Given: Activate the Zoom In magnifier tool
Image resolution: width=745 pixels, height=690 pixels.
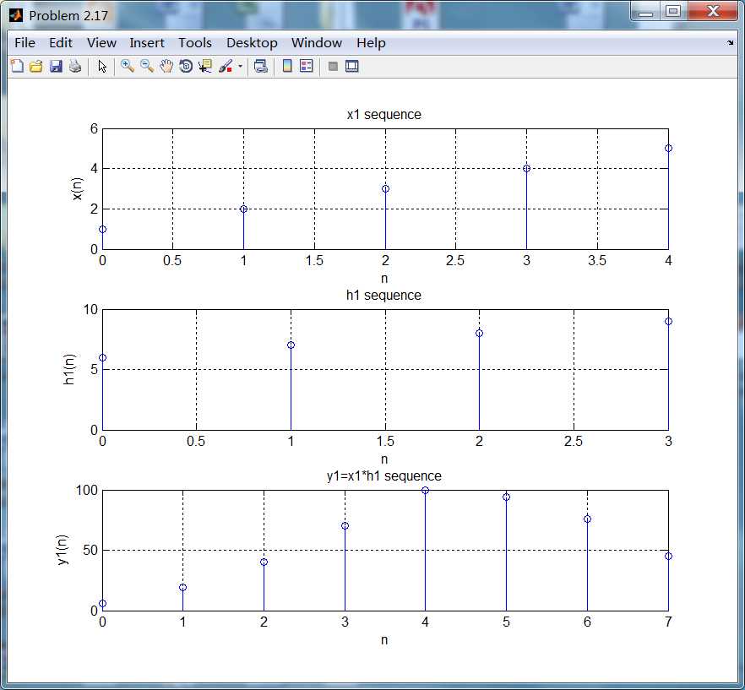Looking at the screenshot, I should point(127,66).
